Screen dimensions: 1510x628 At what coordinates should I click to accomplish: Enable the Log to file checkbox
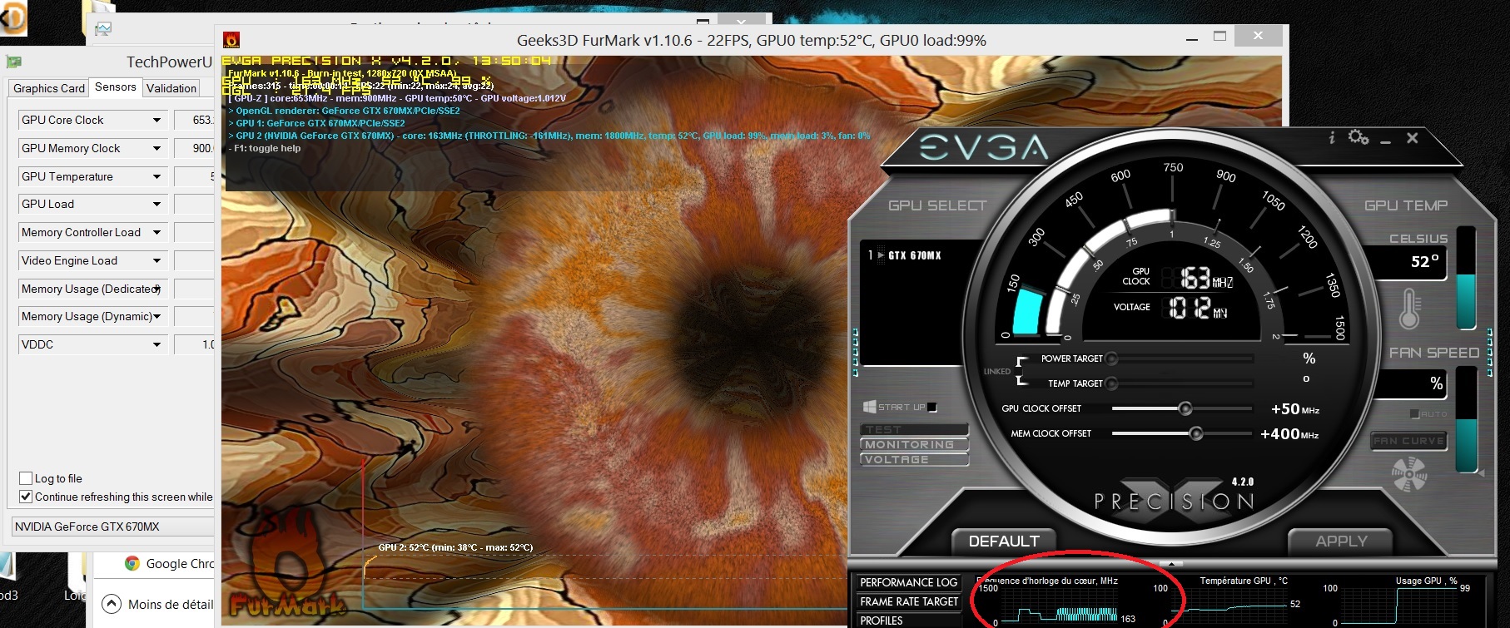(26, 478)
